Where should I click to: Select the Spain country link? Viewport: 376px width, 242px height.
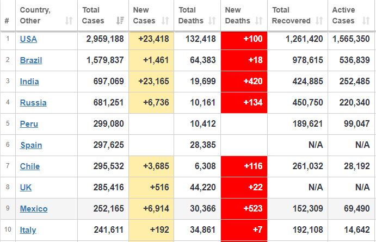(31, 145)
